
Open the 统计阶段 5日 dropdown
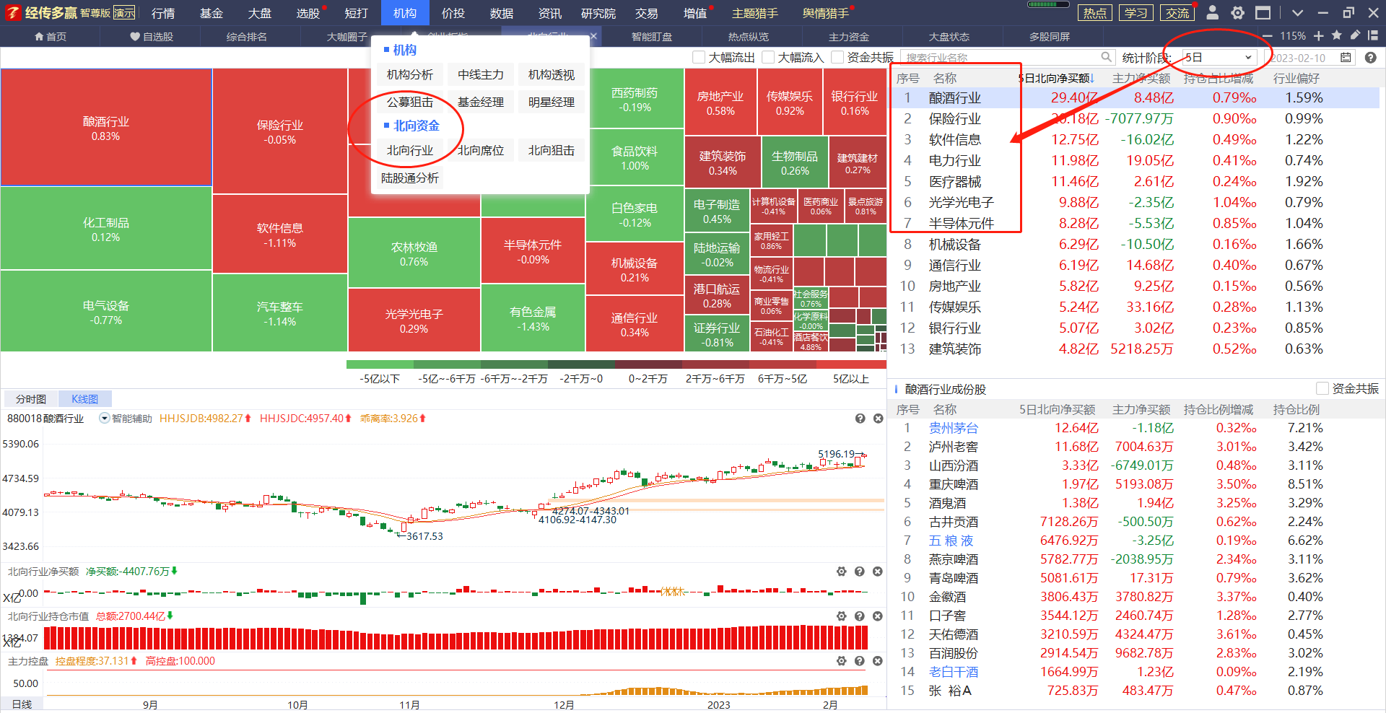[1219, 58]
